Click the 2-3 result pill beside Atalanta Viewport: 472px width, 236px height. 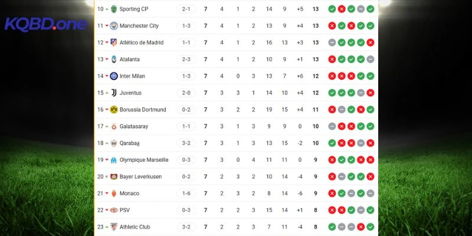186,60
